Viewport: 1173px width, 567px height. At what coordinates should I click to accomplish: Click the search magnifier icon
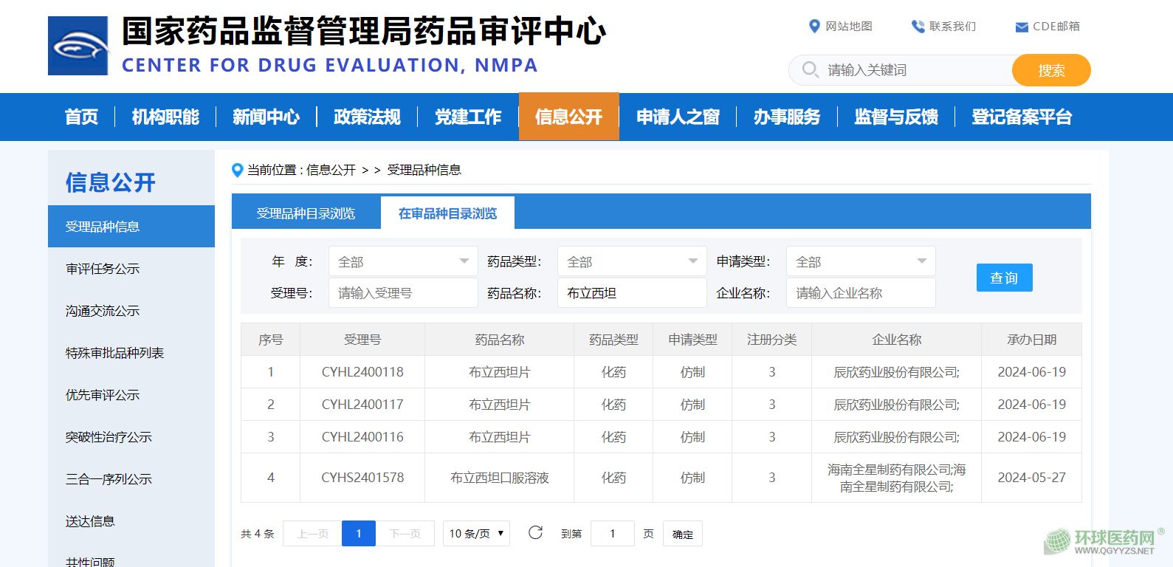[810, 70]
